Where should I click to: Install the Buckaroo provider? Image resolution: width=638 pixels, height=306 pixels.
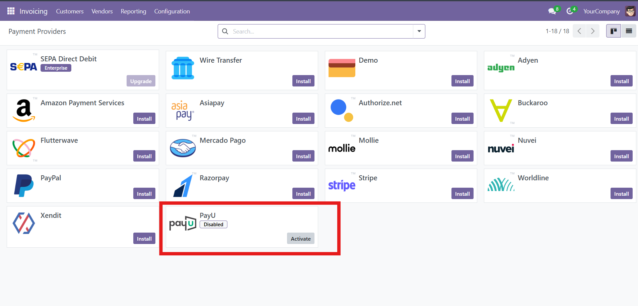tap(622, 119)
